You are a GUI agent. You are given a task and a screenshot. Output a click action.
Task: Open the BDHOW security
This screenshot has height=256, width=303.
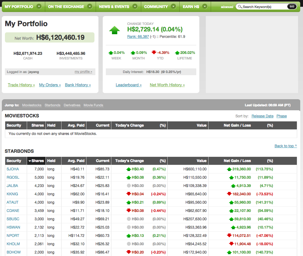point(14,252)
